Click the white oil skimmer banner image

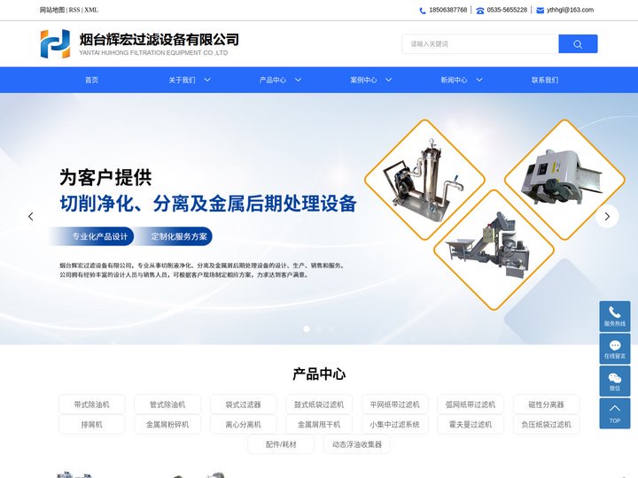564,180
